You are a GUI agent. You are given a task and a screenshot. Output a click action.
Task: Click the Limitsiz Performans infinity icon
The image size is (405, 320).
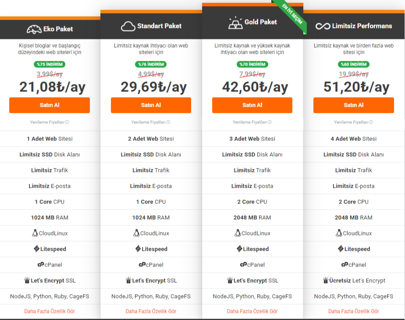(323, 26)
